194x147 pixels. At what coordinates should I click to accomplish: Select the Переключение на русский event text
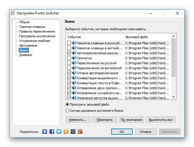97,63
